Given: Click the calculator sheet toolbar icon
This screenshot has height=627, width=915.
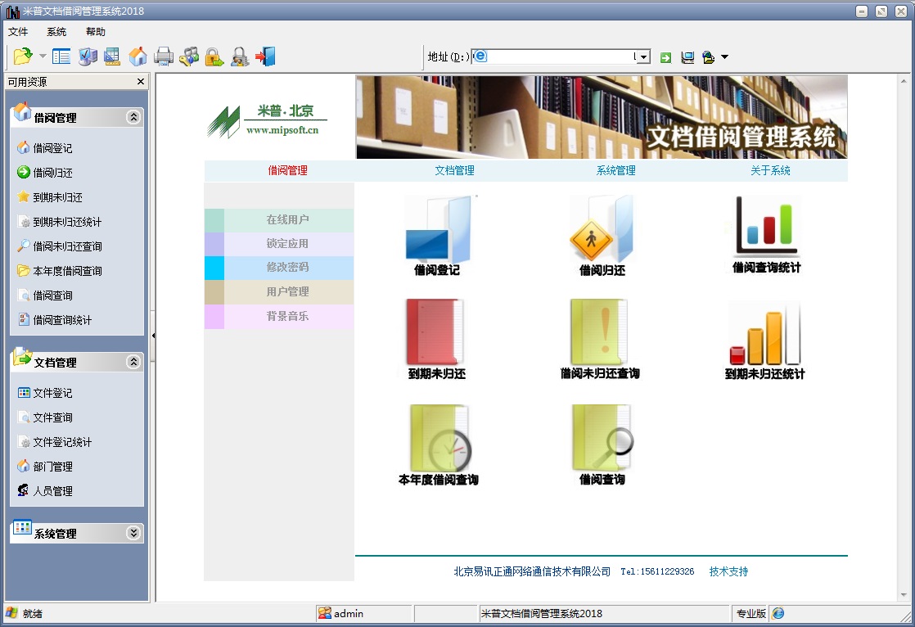Looking at the screenshot, I should click(112, 56).
